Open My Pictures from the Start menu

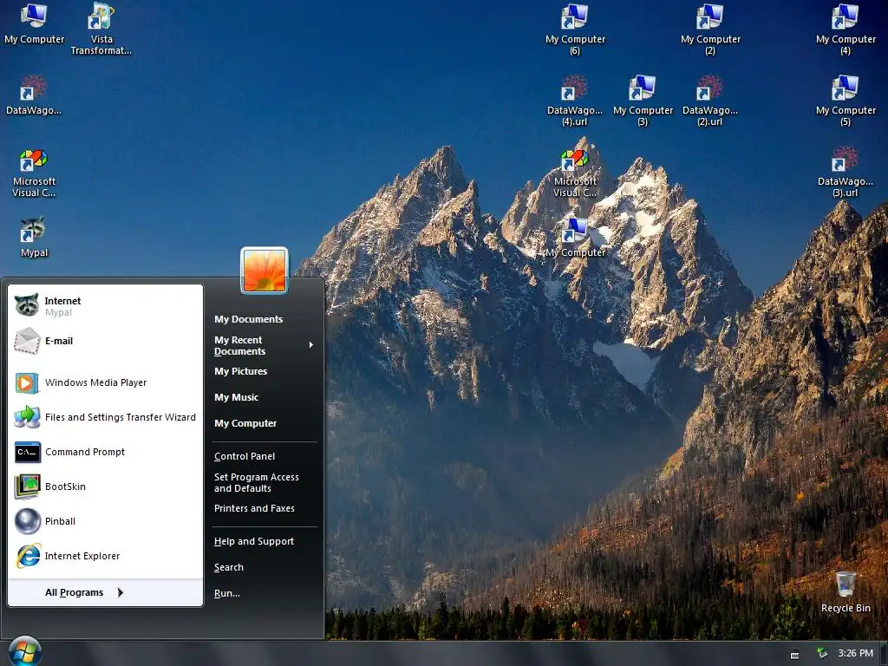[x=241, y=371]
